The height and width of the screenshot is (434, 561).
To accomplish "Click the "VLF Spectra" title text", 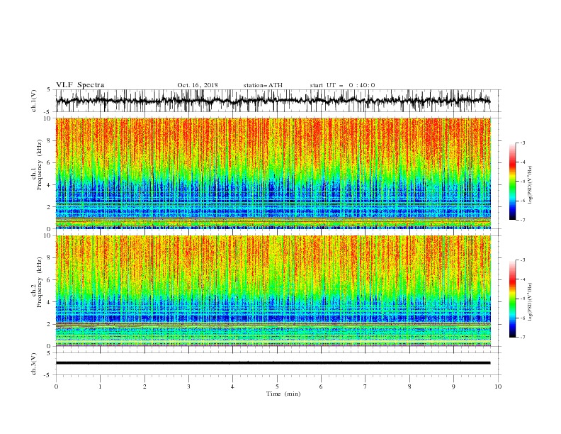I will [x=80, y=85].
